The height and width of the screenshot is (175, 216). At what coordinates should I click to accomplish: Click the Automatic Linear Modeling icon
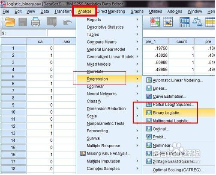pyautogui.click(x=149, y=80)
